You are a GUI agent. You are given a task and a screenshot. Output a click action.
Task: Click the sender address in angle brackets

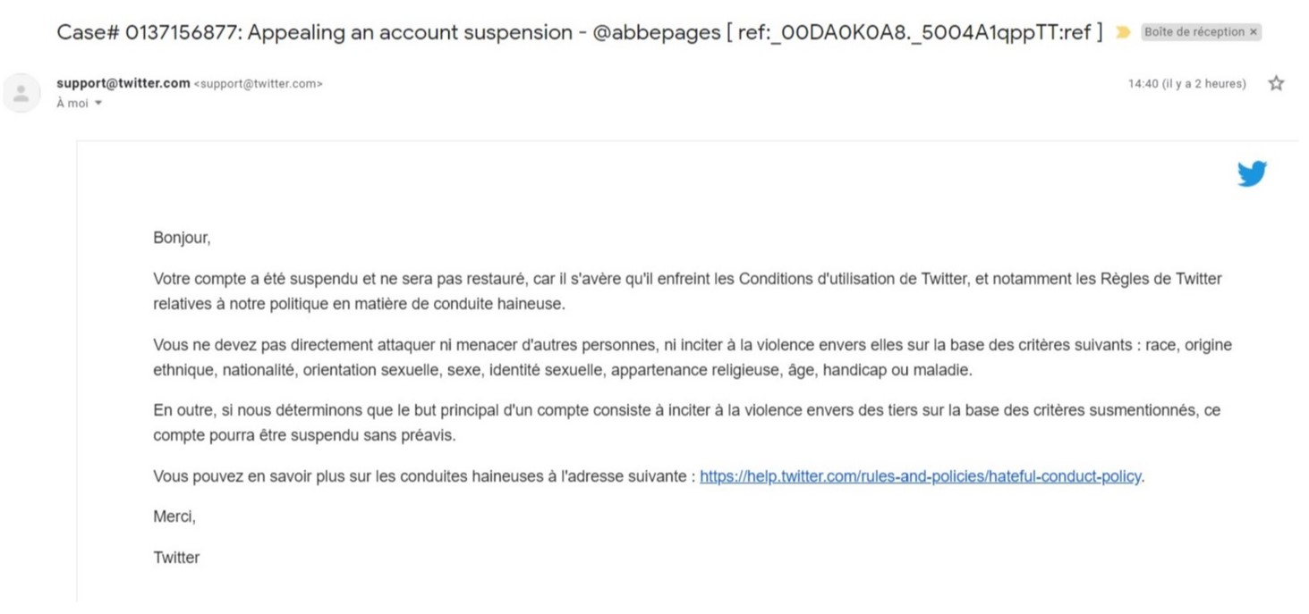click(258, 84)
